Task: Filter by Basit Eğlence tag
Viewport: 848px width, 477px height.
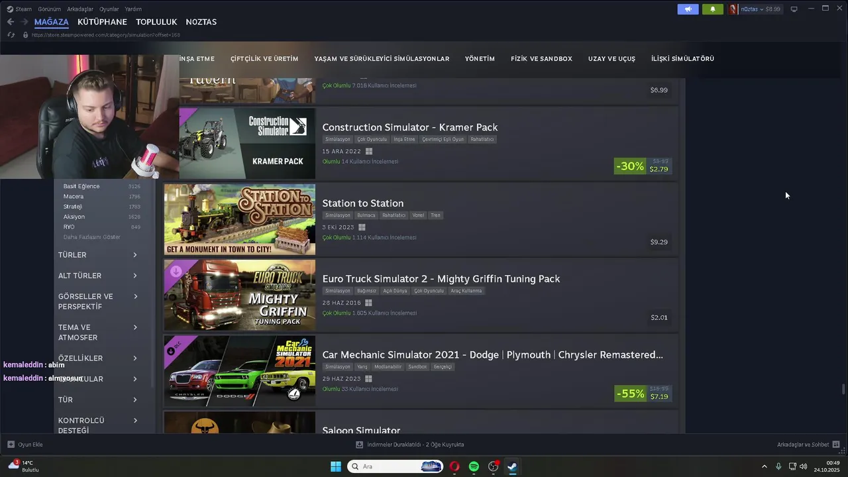Action: point(81,186)
